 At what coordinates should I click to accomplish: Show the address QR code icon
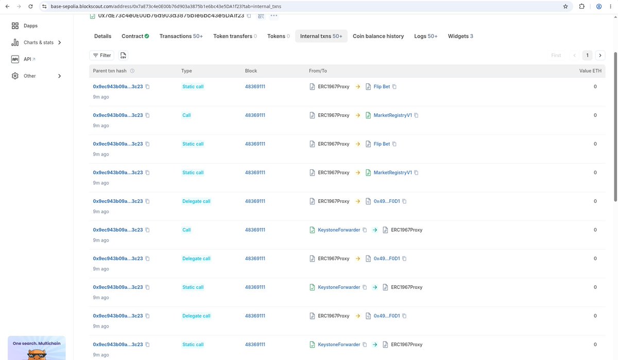261,16
